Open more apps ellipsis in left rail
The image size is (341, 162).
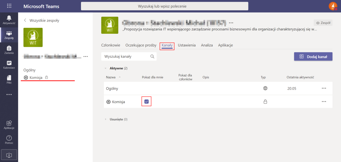pos(9,94)
